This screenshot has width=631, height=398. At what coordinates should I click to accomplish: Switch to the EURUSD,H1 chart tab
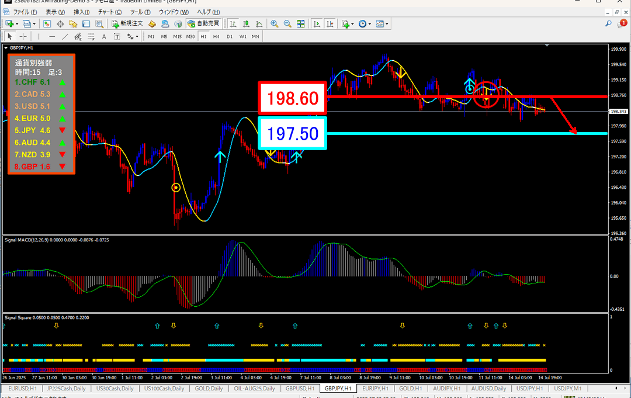pos(22,388)
